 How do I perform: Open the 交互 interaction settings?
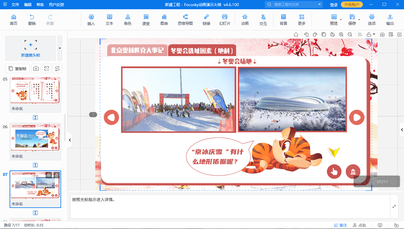coord(263,20)
